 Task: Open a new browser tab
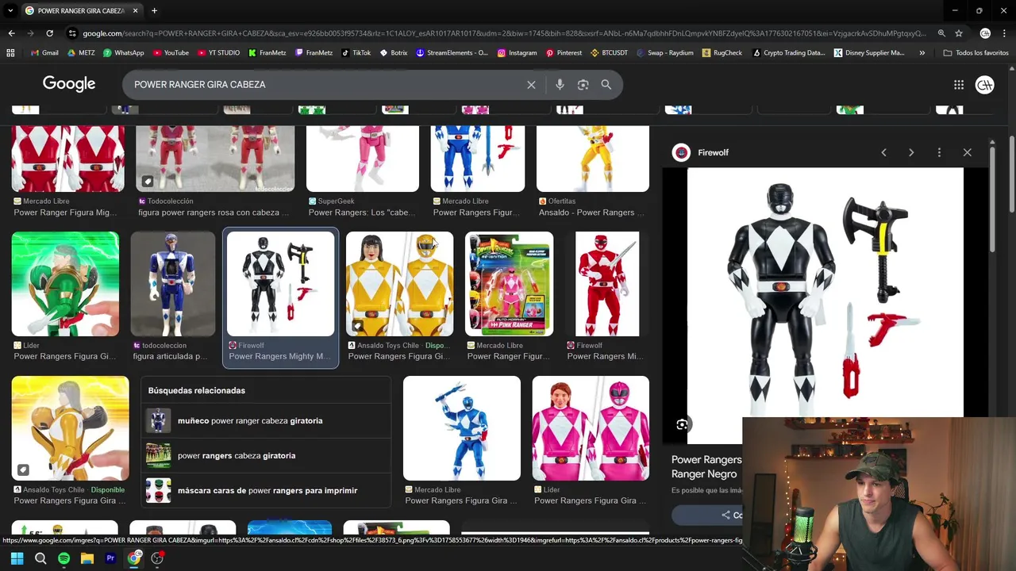coord(154,11)
